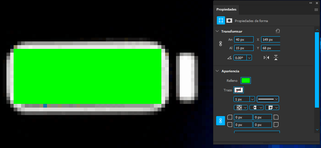Toggle the corner radius link button
Image resolution: width=321 pixels, height=148 pixels.
(x=221, y=121)
